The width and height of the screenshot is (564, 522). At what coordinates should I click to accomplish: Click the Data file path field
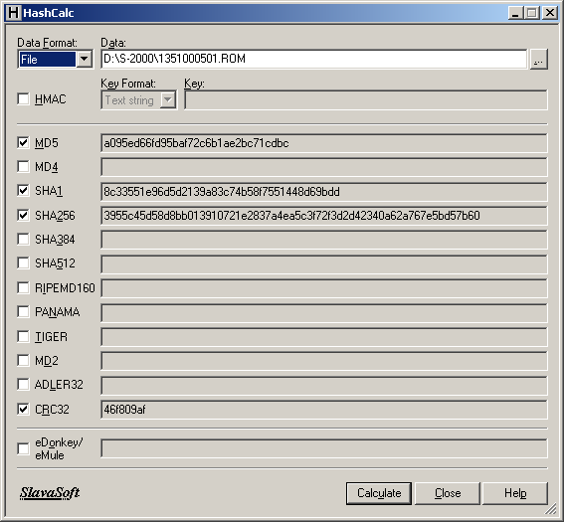tap(314, 59)
